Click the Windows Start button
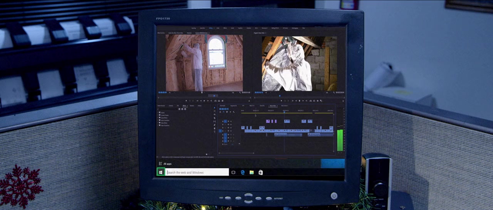 [x=161, y=172]
